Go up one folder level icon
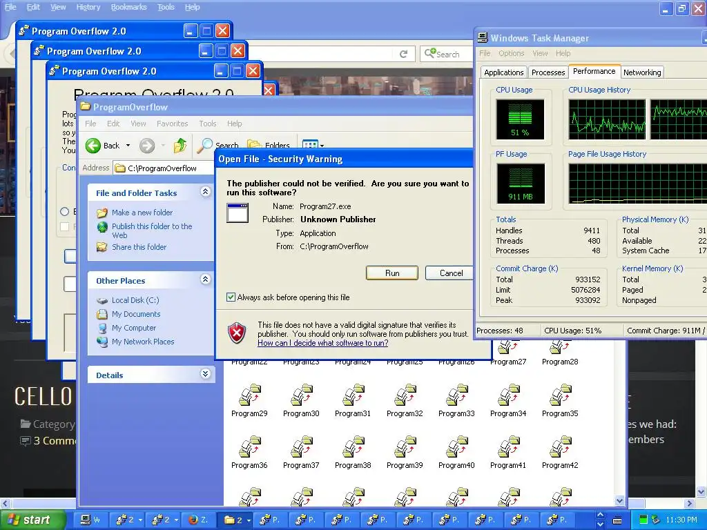 coord(180,145)
